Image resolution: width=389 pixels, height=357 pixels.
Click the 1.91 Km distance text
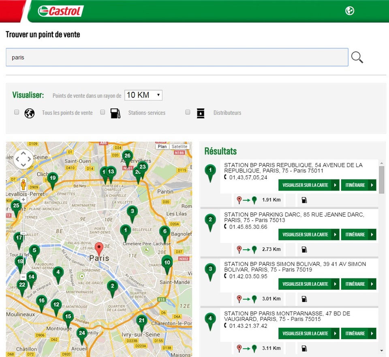271,200
